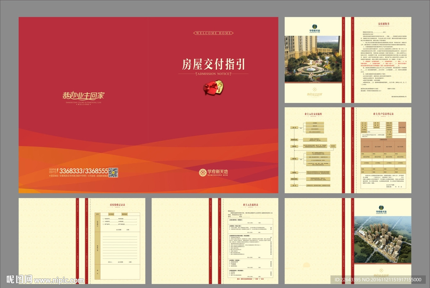This screenshot has height=288, width=430.
Task: Open the aerial residential complex photo
Action: 383,240
